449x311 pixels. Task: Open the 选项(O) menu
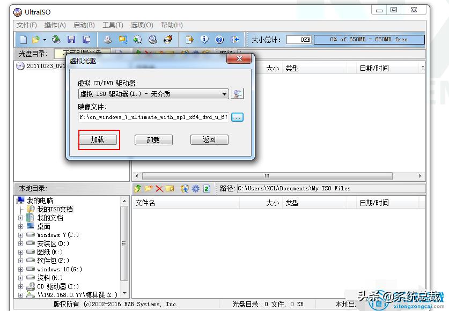(x=142, y=24)
